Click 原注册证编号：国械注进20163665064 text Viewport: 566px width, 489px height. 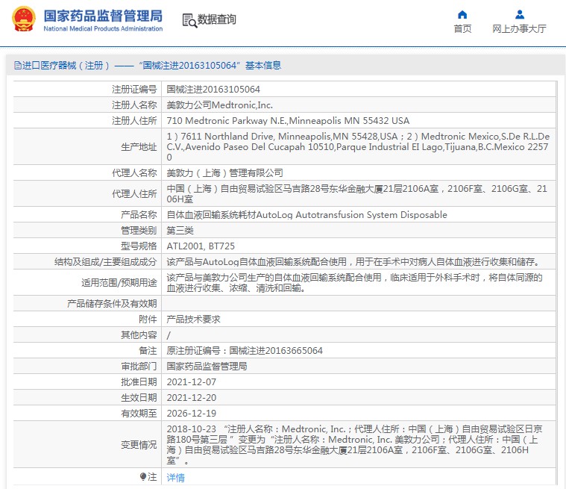[x=245, y=351]
